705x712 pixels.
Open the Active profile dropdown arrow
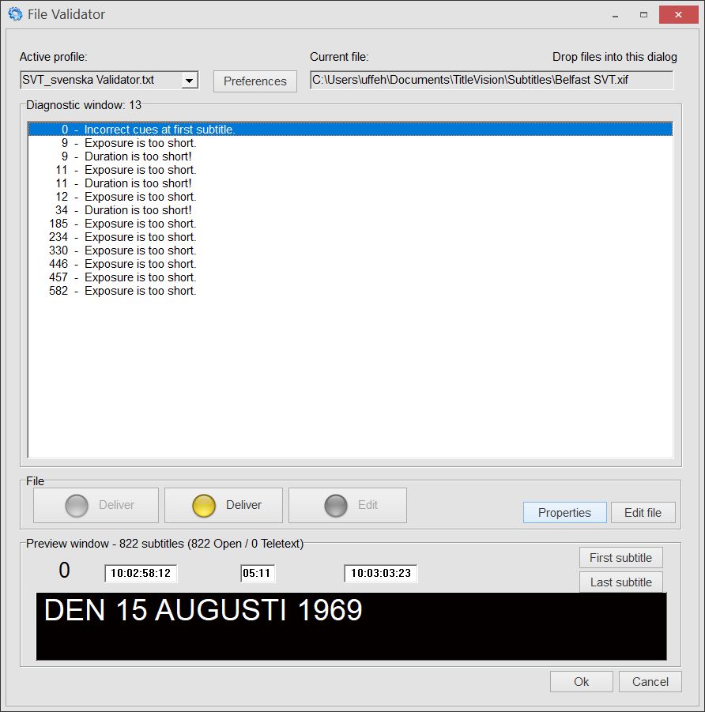[x=189, y=81]
